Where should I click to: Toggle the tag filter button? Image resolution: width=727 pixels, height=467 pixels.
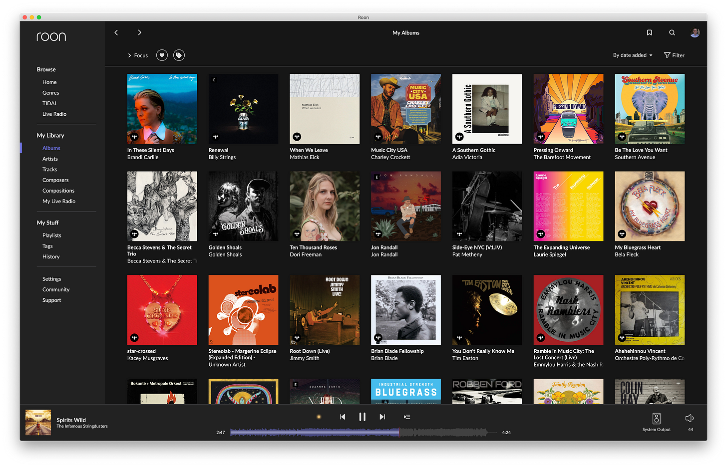[179, 55]
